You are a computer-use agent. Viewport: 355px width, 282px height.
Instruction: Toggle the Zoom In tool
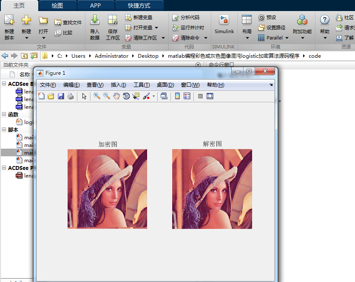[97, 96]
